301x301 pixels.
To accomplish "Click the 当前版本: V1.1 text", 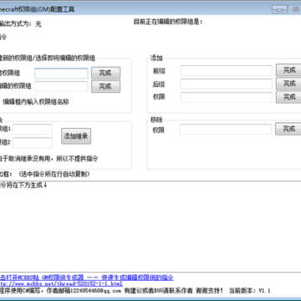I will pos(250,291).
